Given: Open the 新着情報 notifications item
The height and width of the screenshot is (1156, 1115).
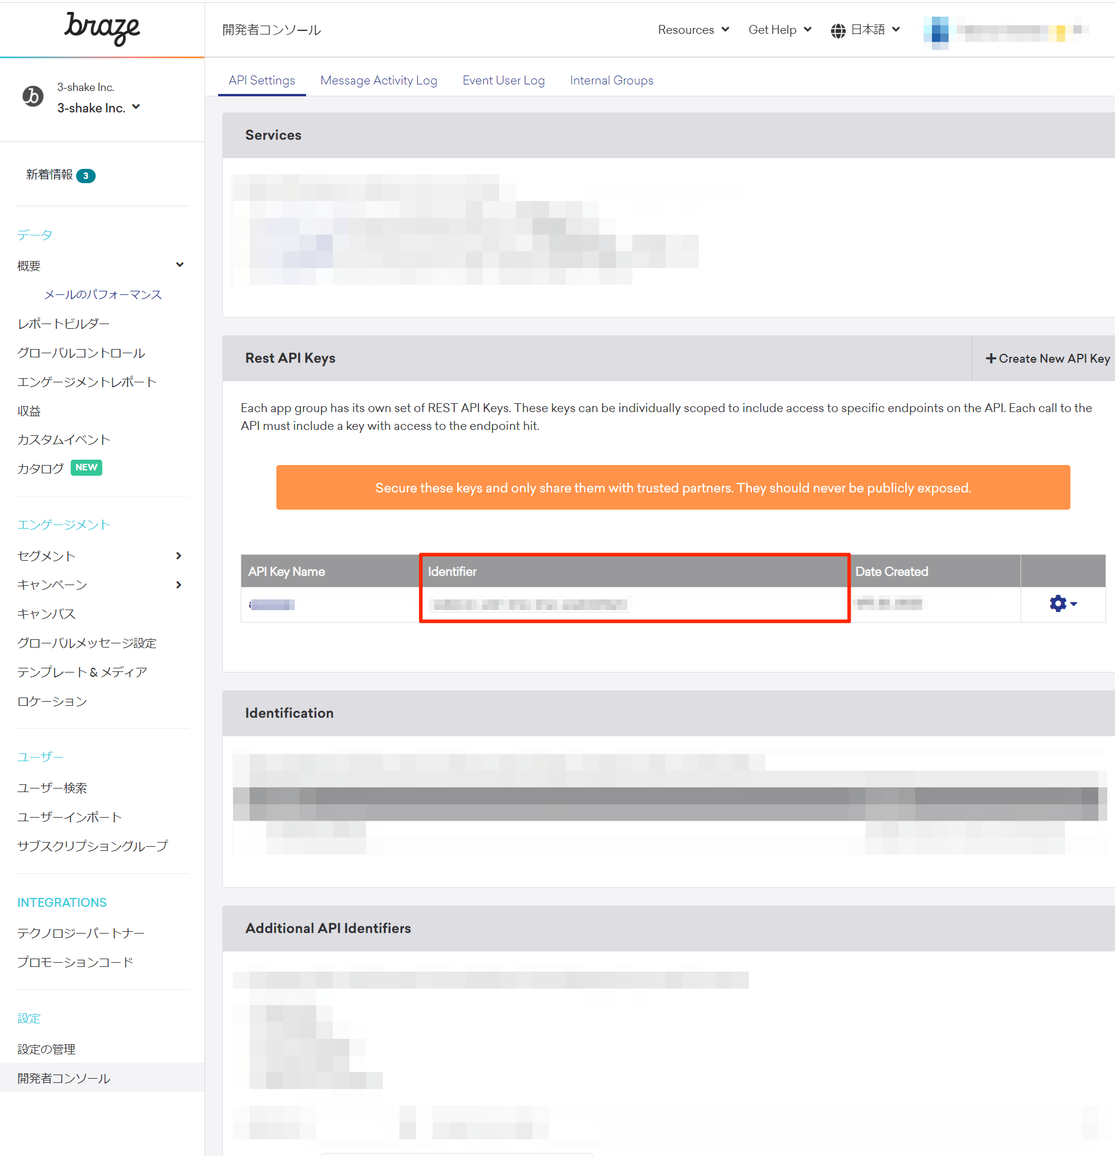Looking at the screenshot, I should (x=49, y=175).
